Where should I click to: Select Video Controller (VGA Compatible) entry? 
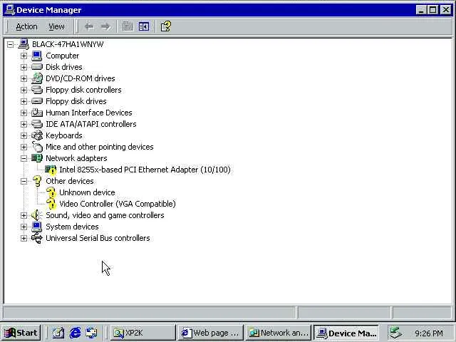(118, 204)
